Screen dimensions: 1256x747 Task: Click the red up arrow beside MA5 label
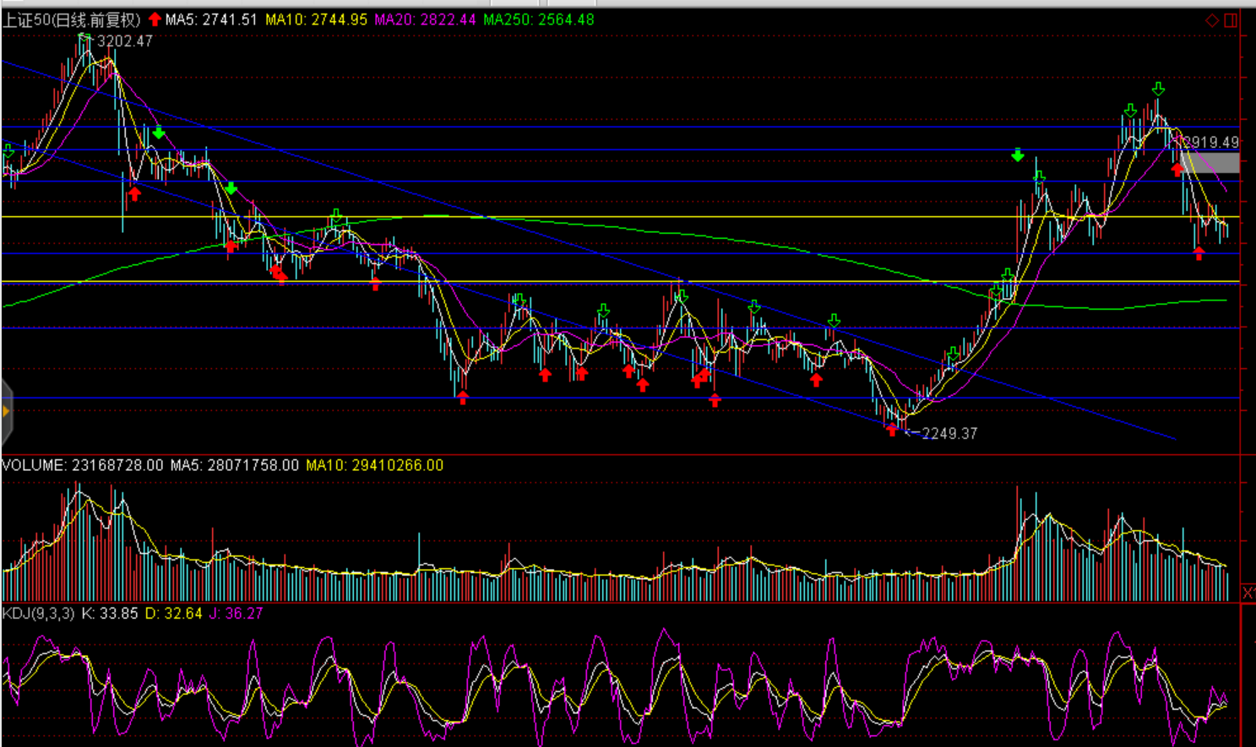(155, 19)
